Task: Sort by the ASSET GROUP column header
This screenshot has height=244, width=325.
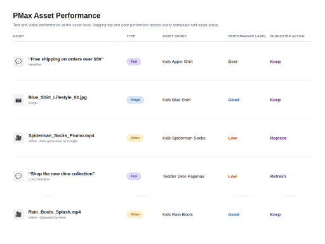Action: (x=175, y=36)
